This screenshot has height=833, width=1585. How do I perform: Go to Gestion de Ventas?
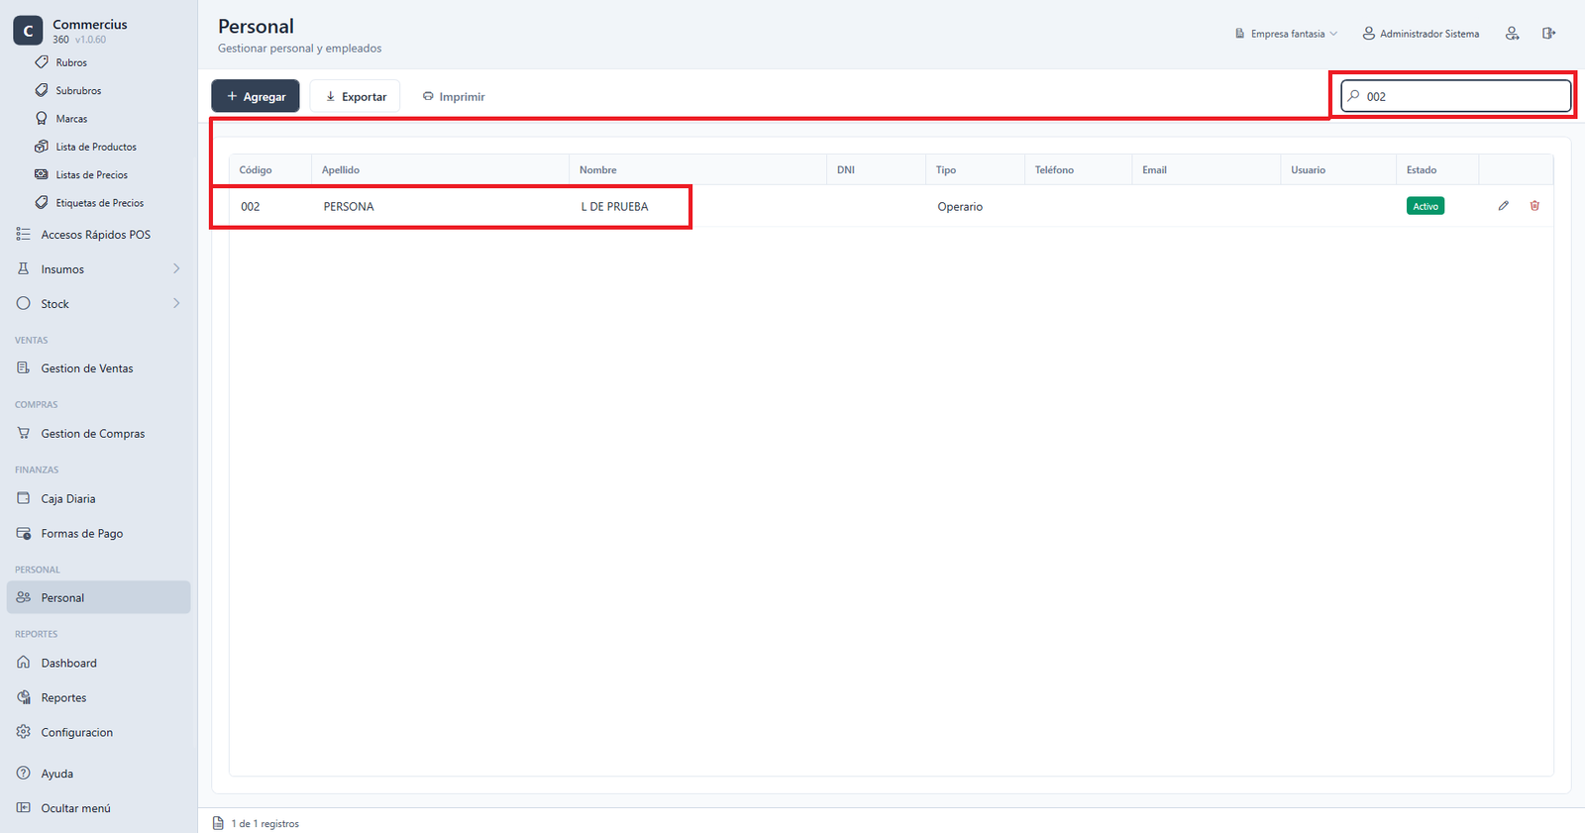[x=87, y=368]
